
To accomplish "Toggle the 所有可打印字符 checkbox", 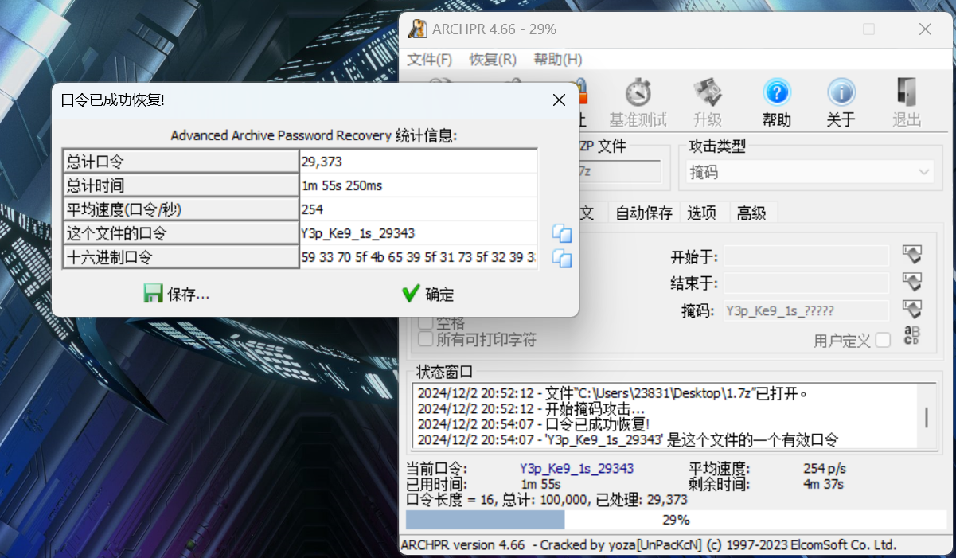I will coord(426,340).
